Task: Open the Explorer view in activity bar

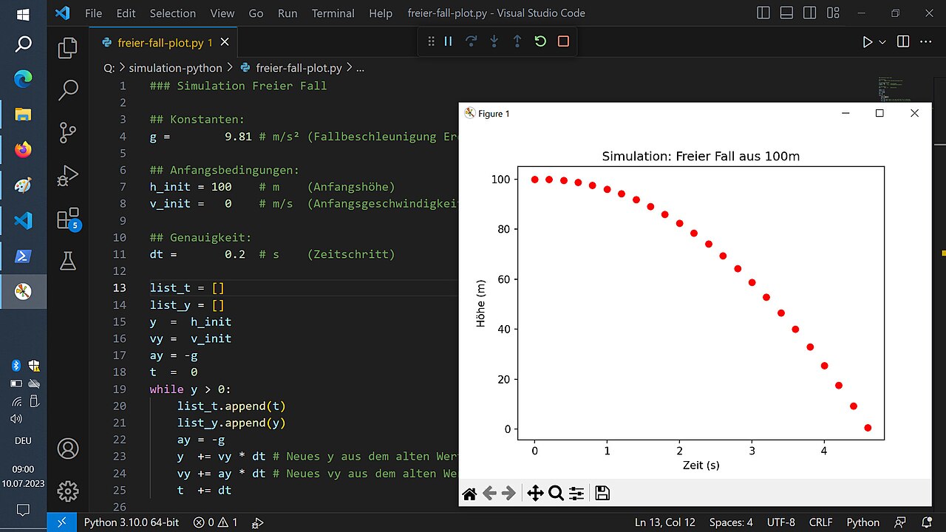Action: (68, 48)
